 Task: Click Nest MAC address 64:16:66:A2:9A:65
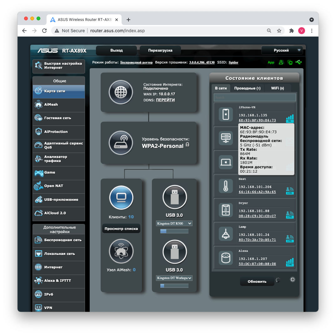tap(257, 192)
